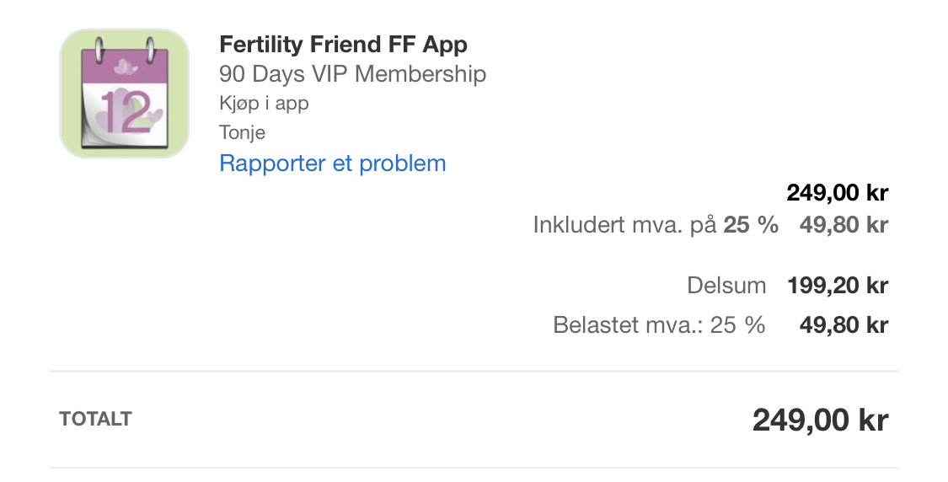
Task: Click the "Kjøp i app" label
Action: coord(264,104)
